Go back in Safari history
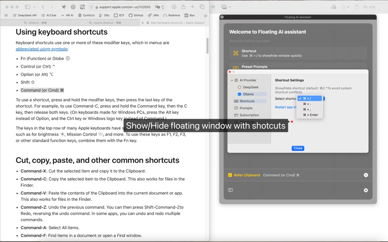The width and height of the screenshot is (388, 242). pos(43,7)
